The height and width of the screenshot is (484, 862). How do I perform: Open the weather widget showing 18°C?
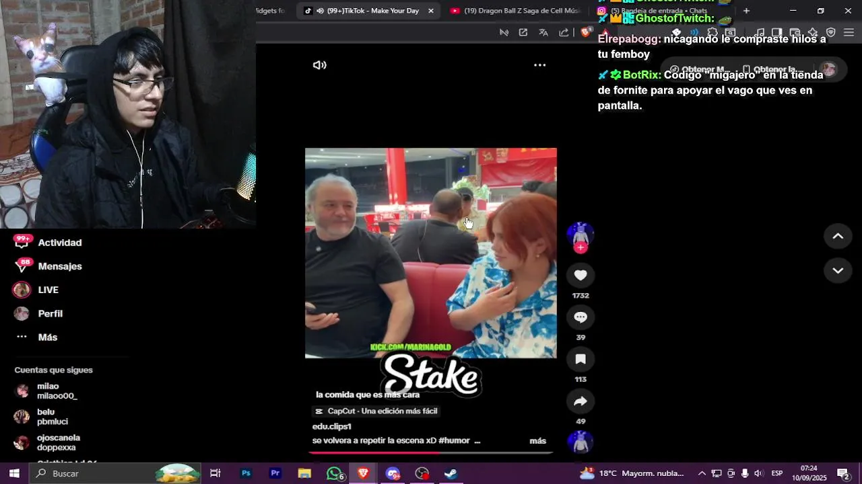pyautogui.click(x=632, y=473)
